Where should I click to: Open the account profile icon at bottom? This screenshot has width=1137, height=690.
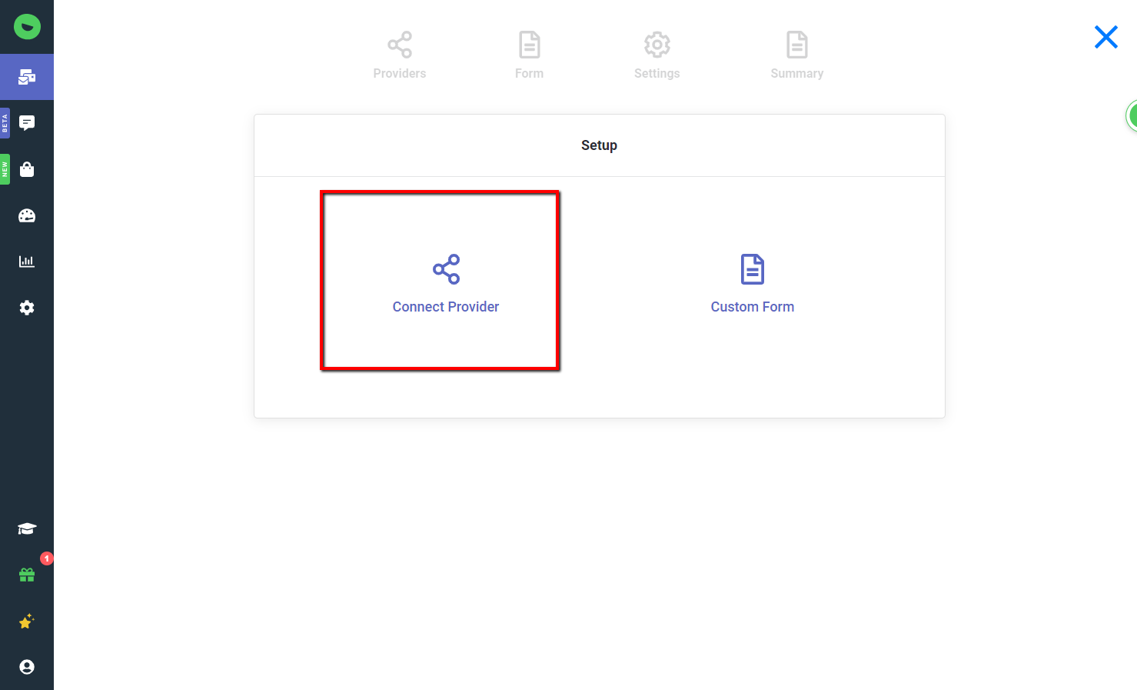click(27, 666)
